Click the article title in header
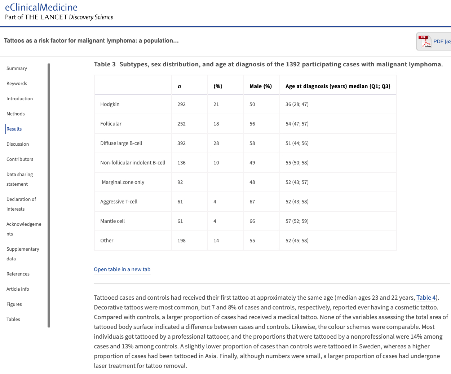Screen dimensions: 451x374 click(91, 40)
